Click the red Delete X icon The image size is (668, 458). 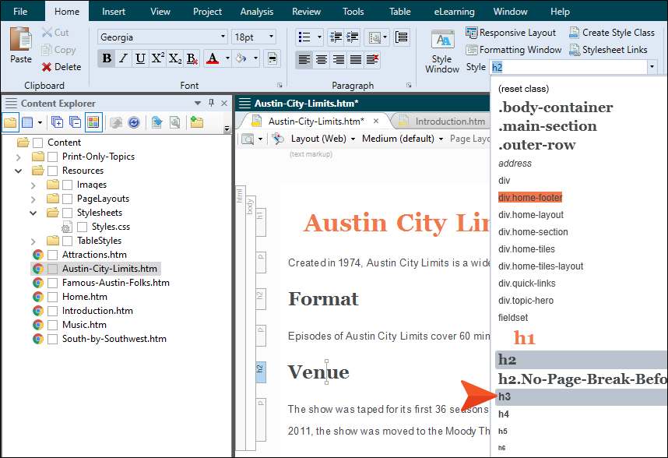click(x=47, y=67)
